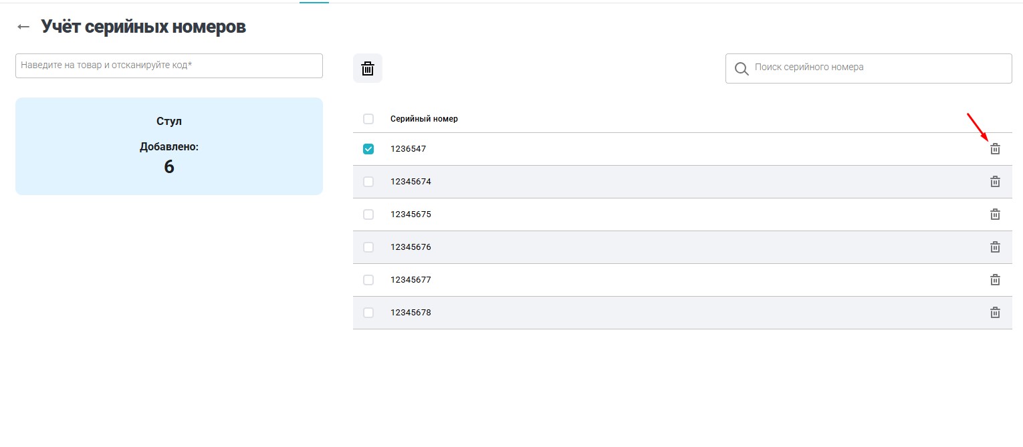This screenshot has height=447, width=1023.
Task: Uncheck the checkbox for serial 1236547
Action: coord(368,149)
